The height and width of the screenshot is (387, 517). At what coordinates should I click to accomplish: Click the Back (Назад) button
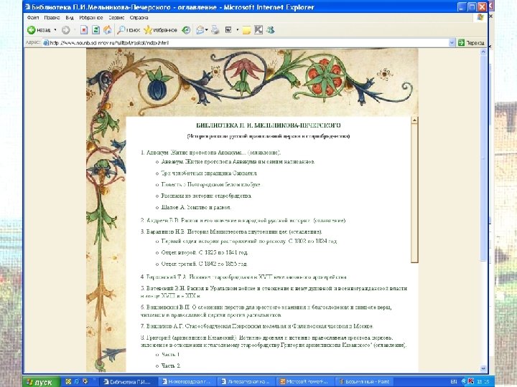pyautogui.click(x=39, y=30)
